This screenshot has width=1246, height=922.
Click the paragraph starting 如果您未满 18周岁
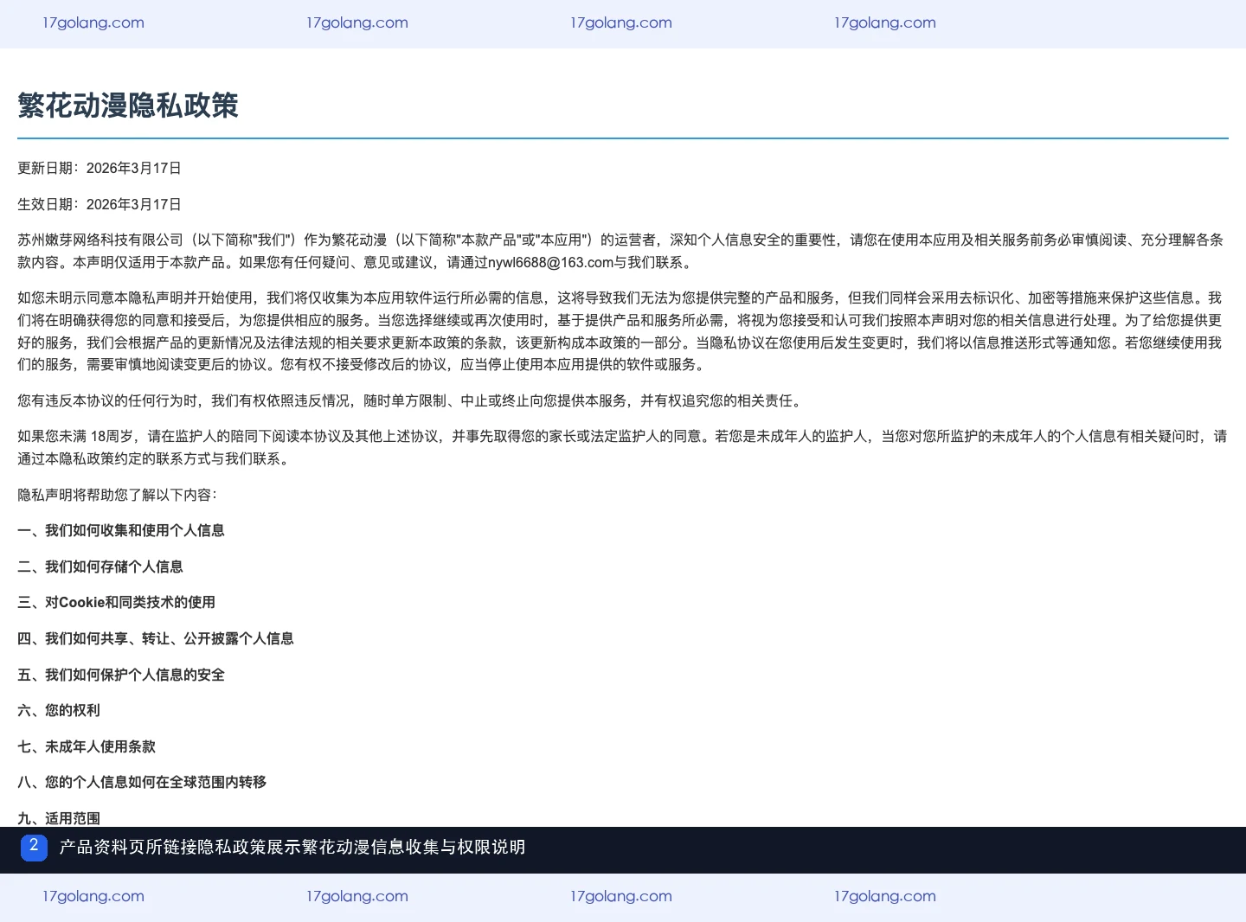tap(621, 447)
